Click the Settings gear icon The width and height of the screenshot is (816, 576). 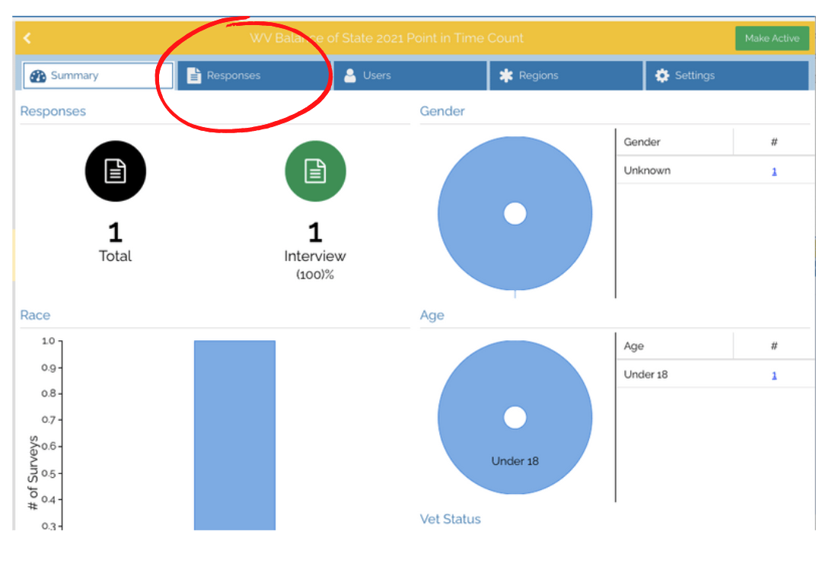point(662,76)
